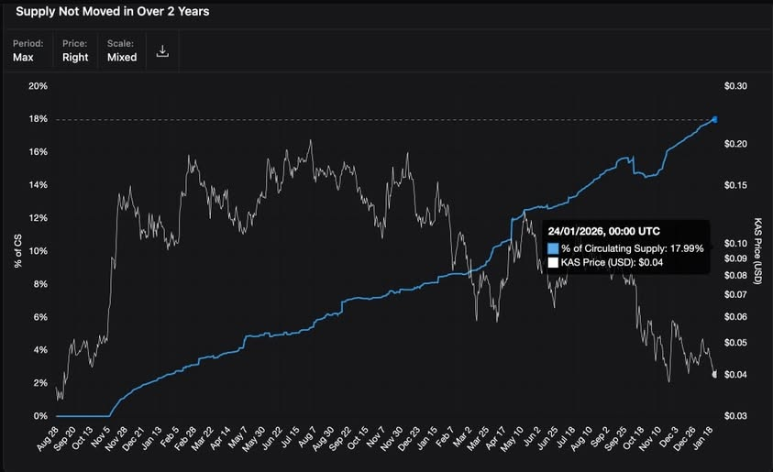
Task: Select the 12% label on left axis
Action: pos(38,218)
